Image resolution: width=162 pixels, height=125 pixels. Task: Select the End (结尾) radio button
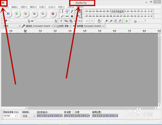coord(65,112)
